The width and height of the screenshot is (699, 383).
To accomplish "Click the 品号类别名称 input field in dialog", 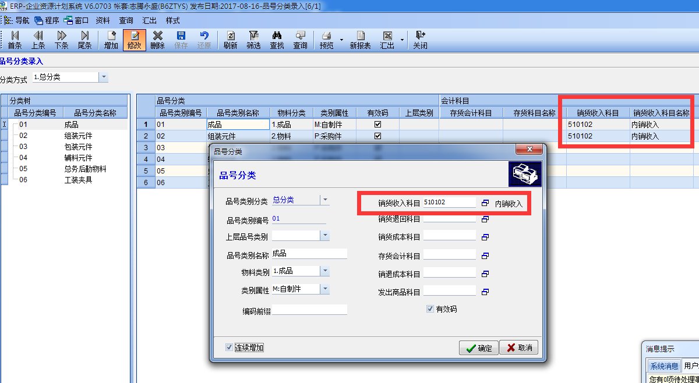I will tap(309, 254).
